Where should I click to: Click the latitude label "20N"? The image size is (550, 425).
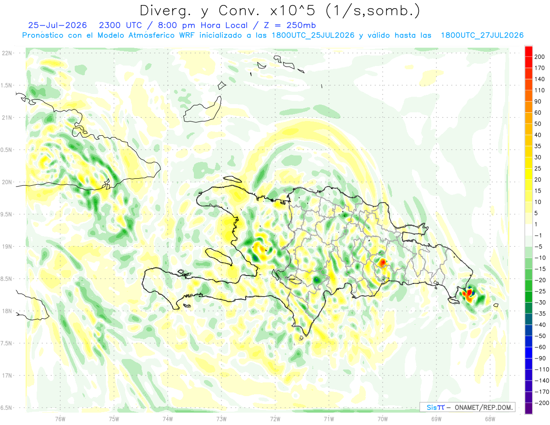7,182
